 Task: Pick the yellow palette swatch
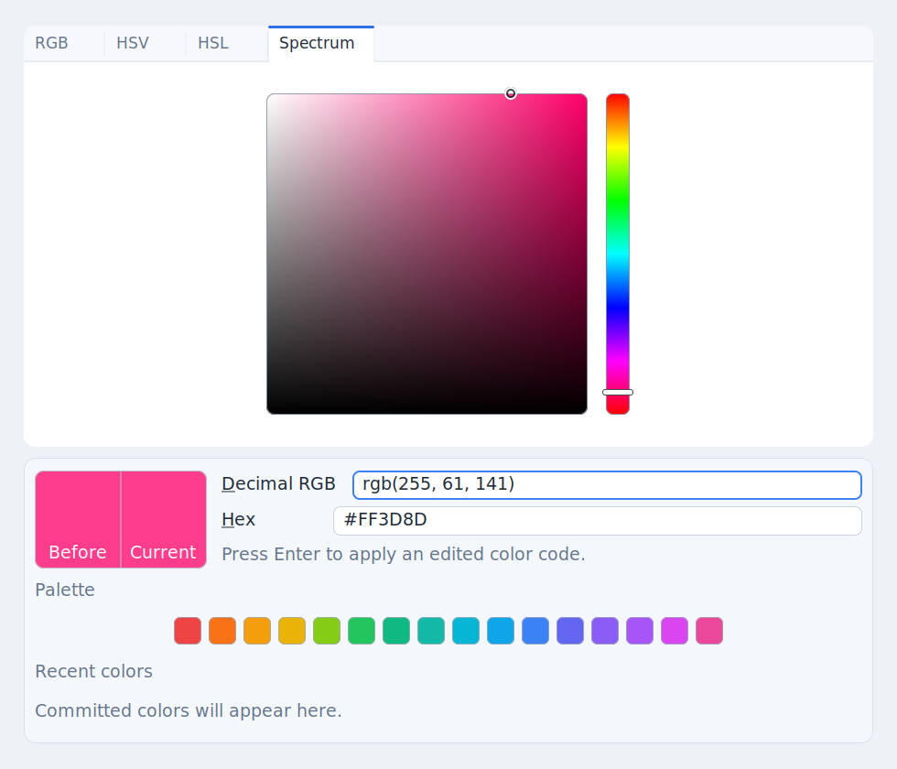coord(292,631)
